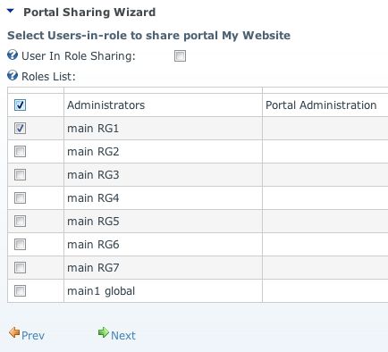
Task: Check the main RG2 role checkbox
Action: pyautogui.click(x=20, y=151)
